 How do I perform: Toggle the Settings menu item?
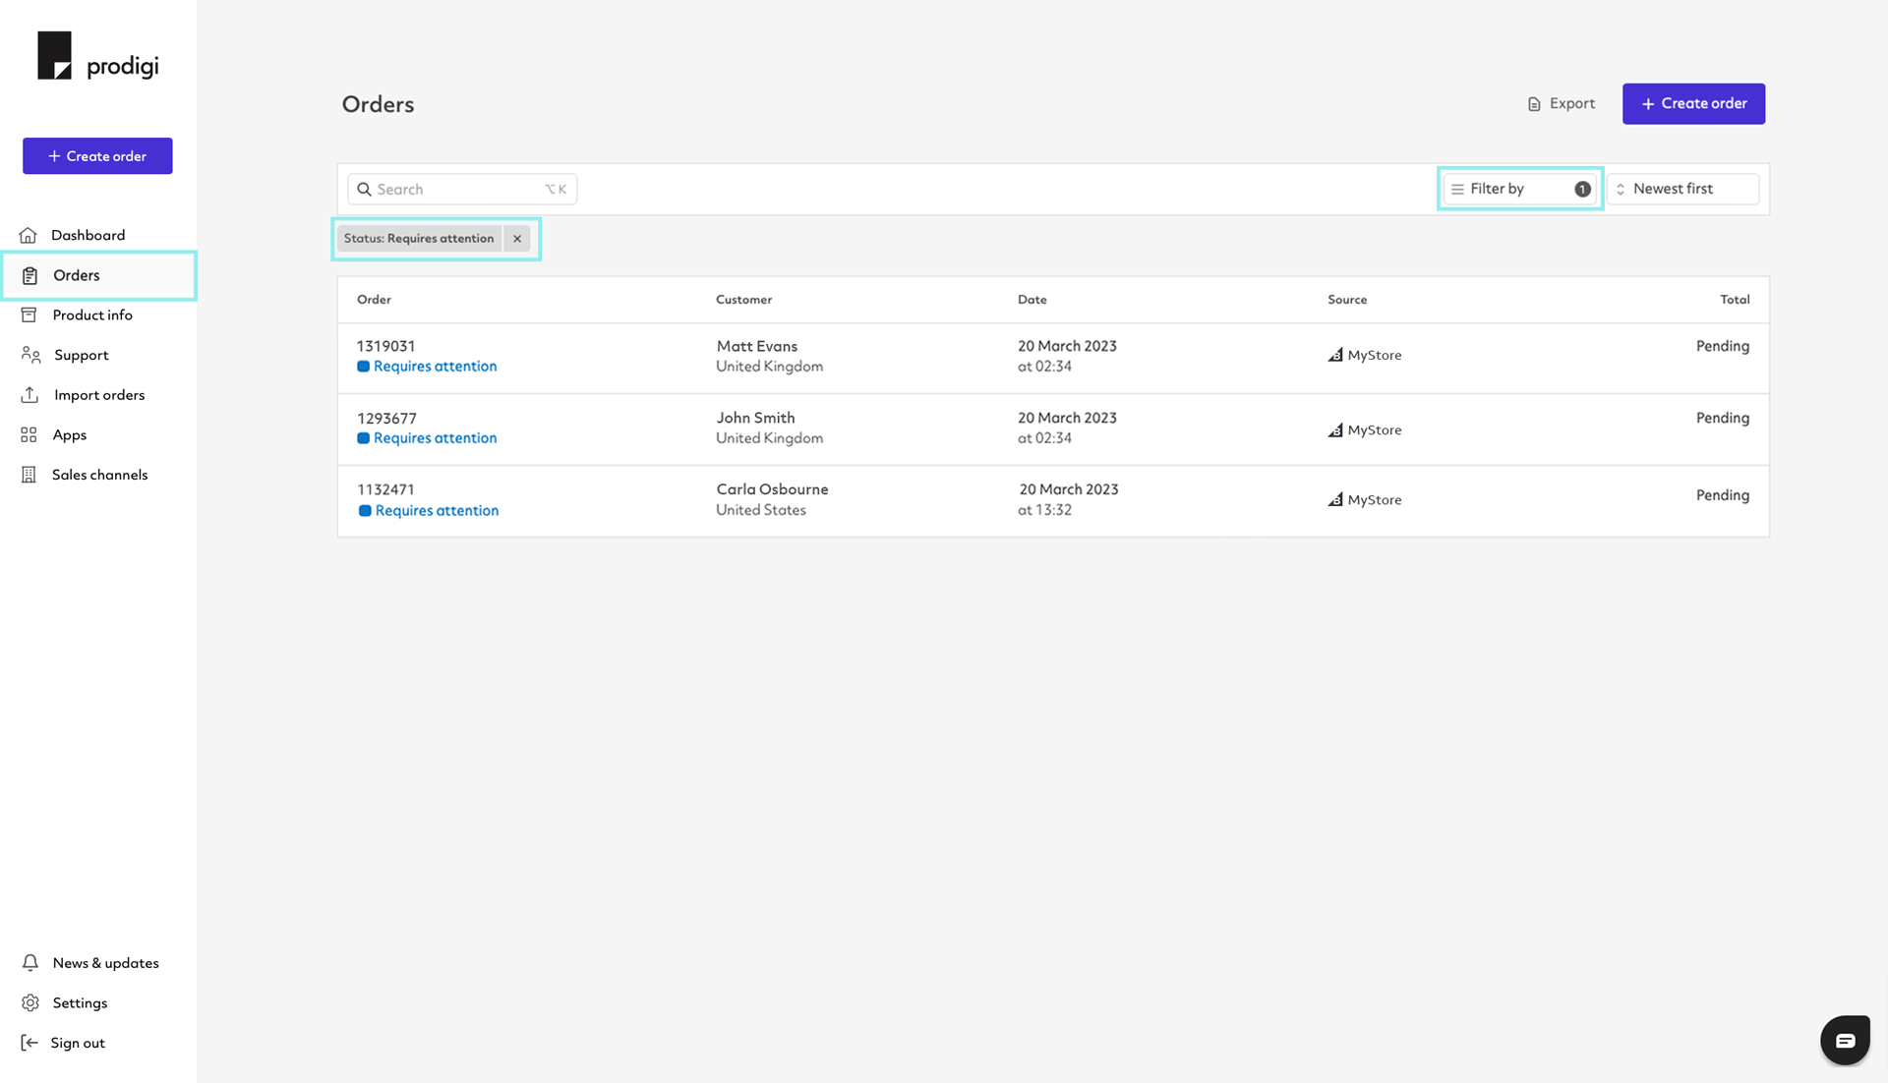[x=78, y=1001]
